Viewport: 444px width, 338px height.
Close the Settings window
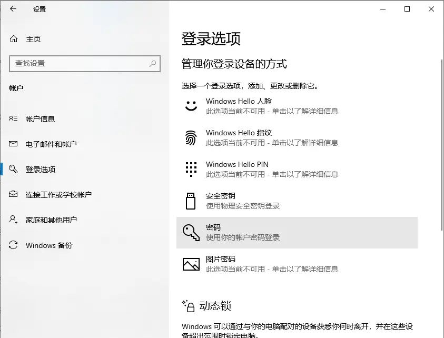click(431, 9)
